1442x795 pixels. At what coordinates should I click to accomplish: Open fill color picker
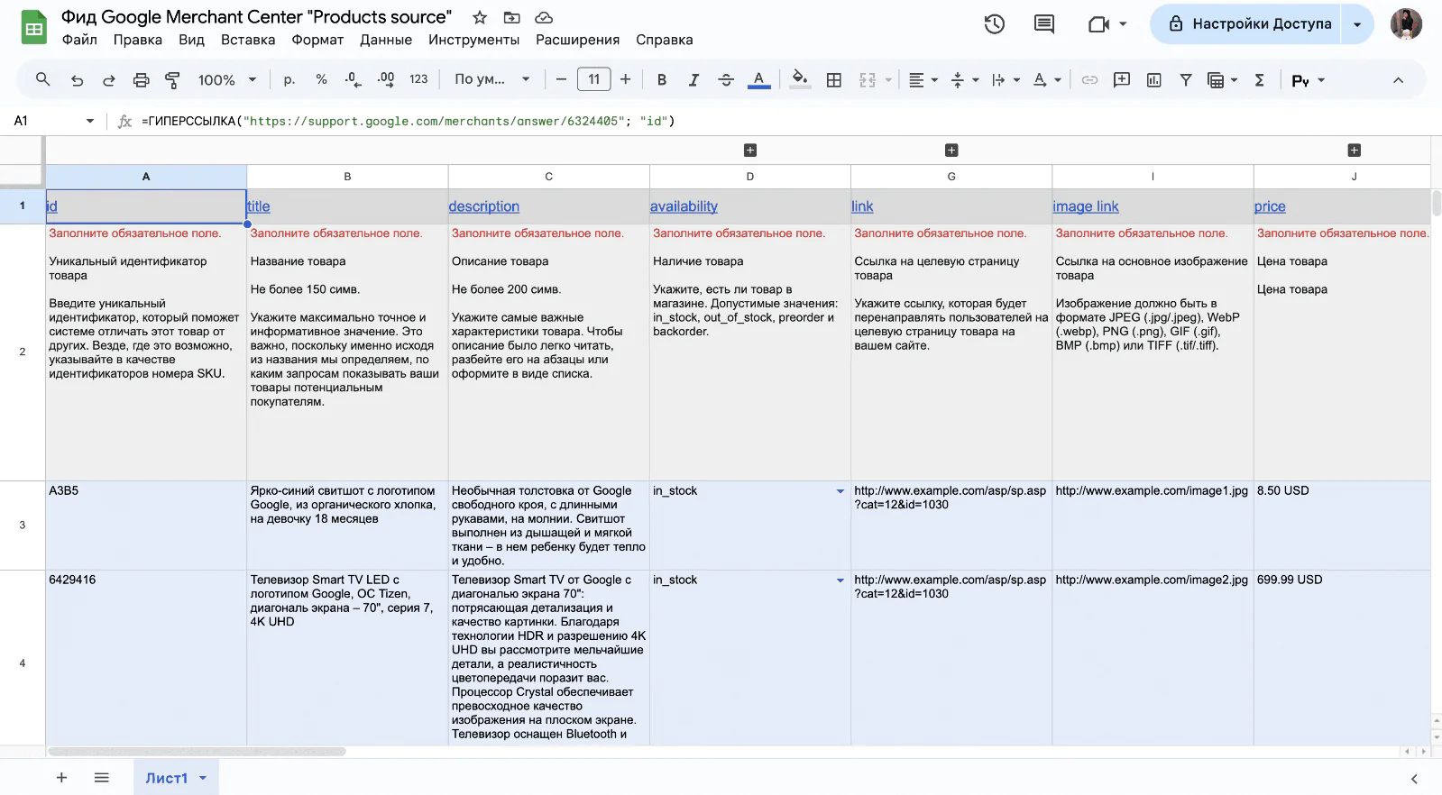[x=799, y=80]
